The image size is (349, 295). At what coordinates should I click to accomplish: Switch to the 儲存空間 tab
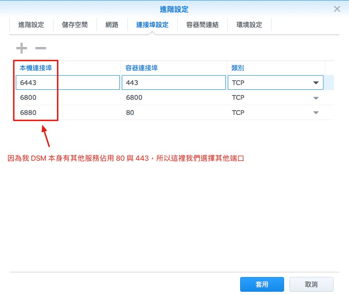click(x=75, y=24)
